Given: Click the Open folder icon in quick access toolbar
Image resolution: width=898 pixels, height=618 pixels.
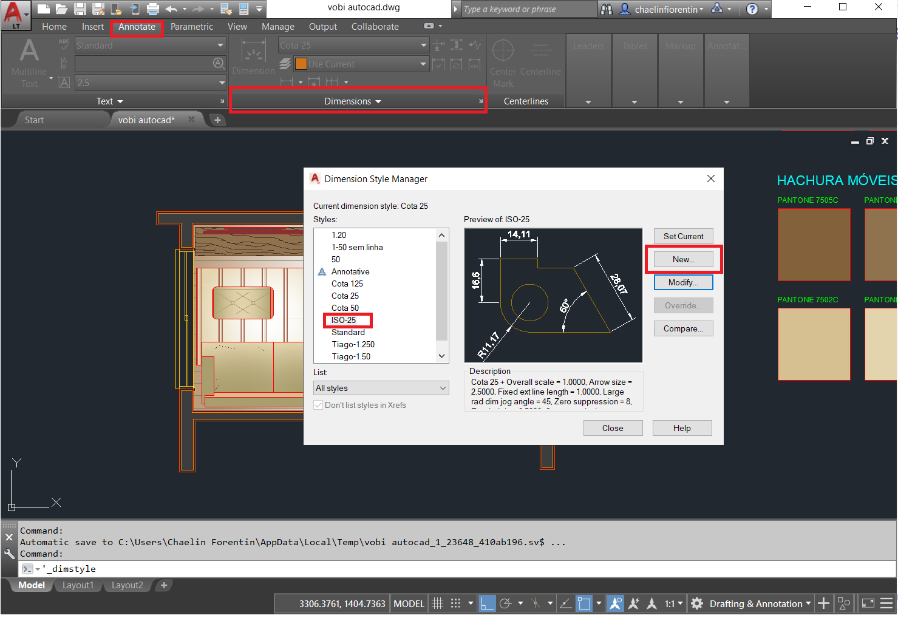Looking at the screenshot, I should (x=61, y=8).
